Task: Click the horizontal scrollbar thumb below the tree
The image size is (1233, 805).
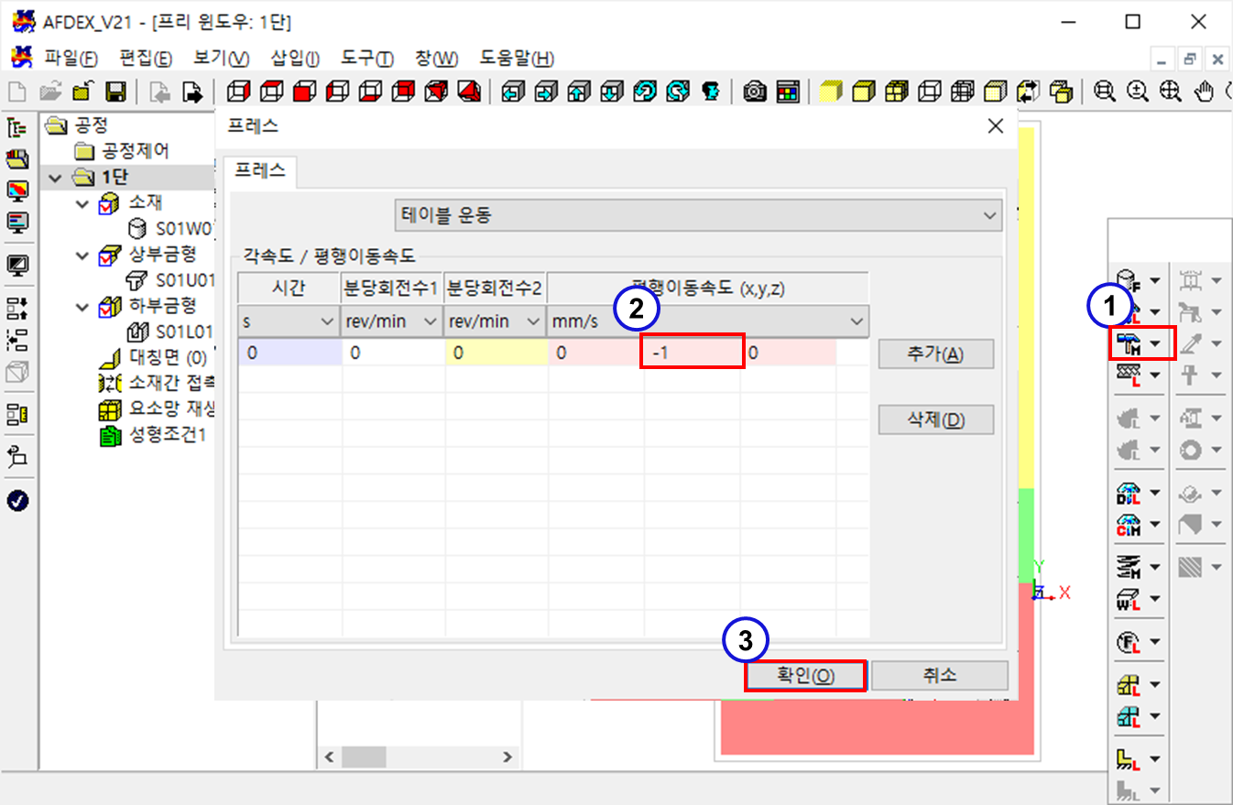Action: (x=365, y=757)
